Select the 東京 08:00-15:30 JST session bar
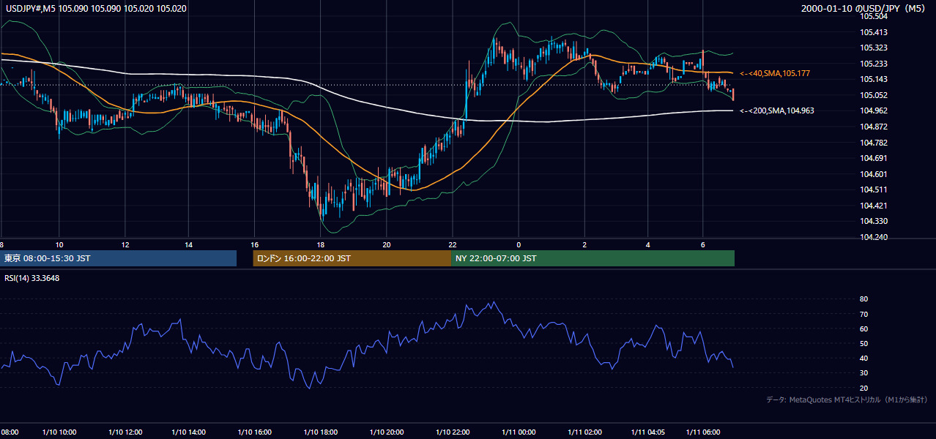The height and width of the screenshot is (439, 936). pyautogui.click(x=118, y=258)
